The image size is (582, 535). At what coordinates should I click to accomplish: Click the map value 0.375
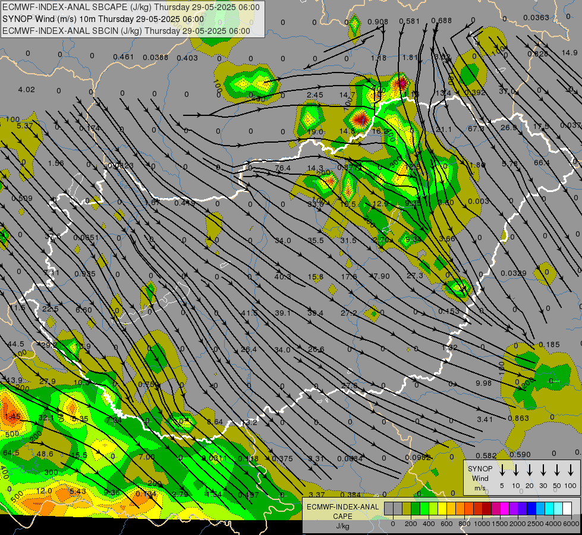coord(282,459)
